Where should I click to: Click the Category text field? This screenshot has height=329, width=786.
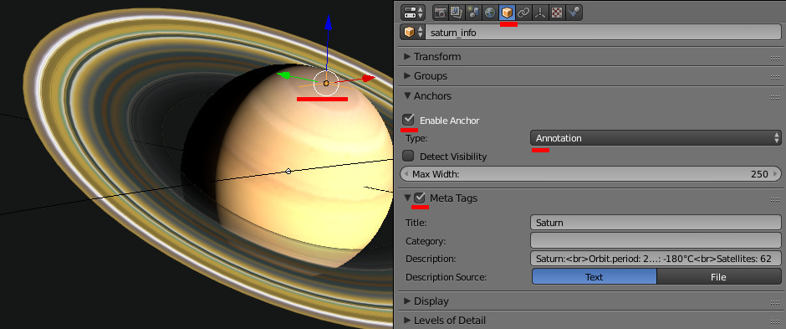pos(656,241)
